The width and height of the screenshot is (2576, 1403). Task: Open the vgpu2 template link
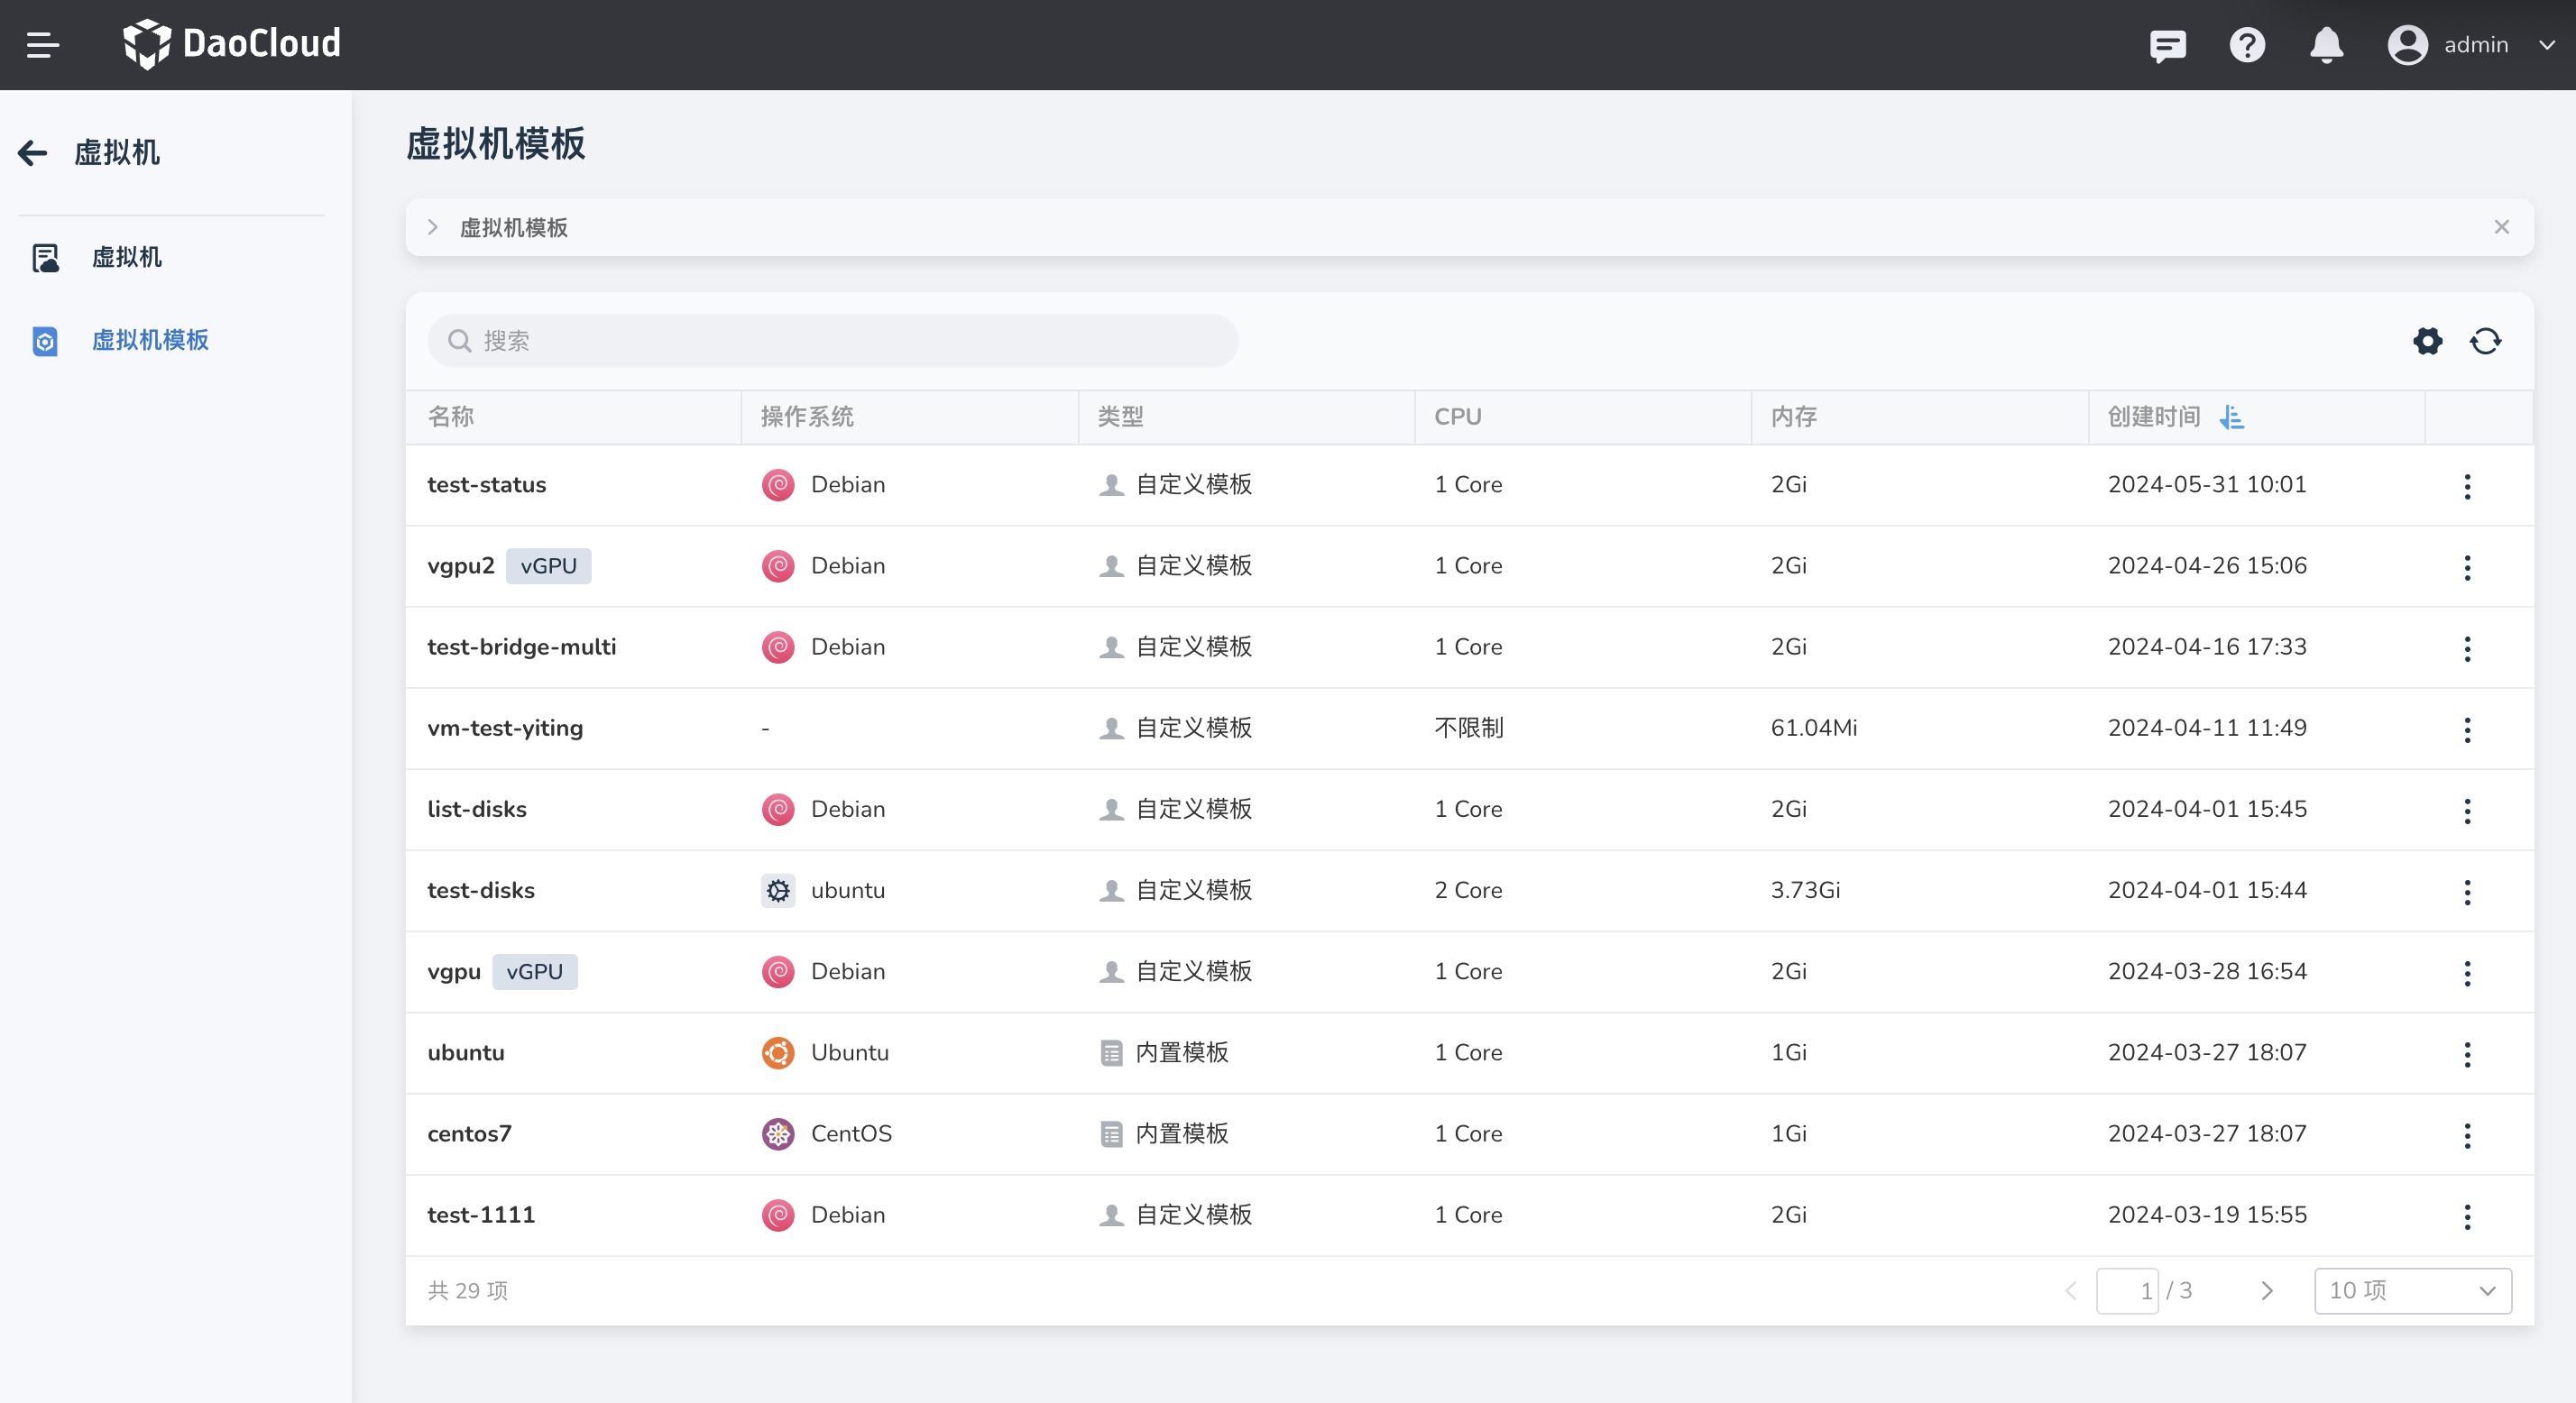[x=460, y=566]
